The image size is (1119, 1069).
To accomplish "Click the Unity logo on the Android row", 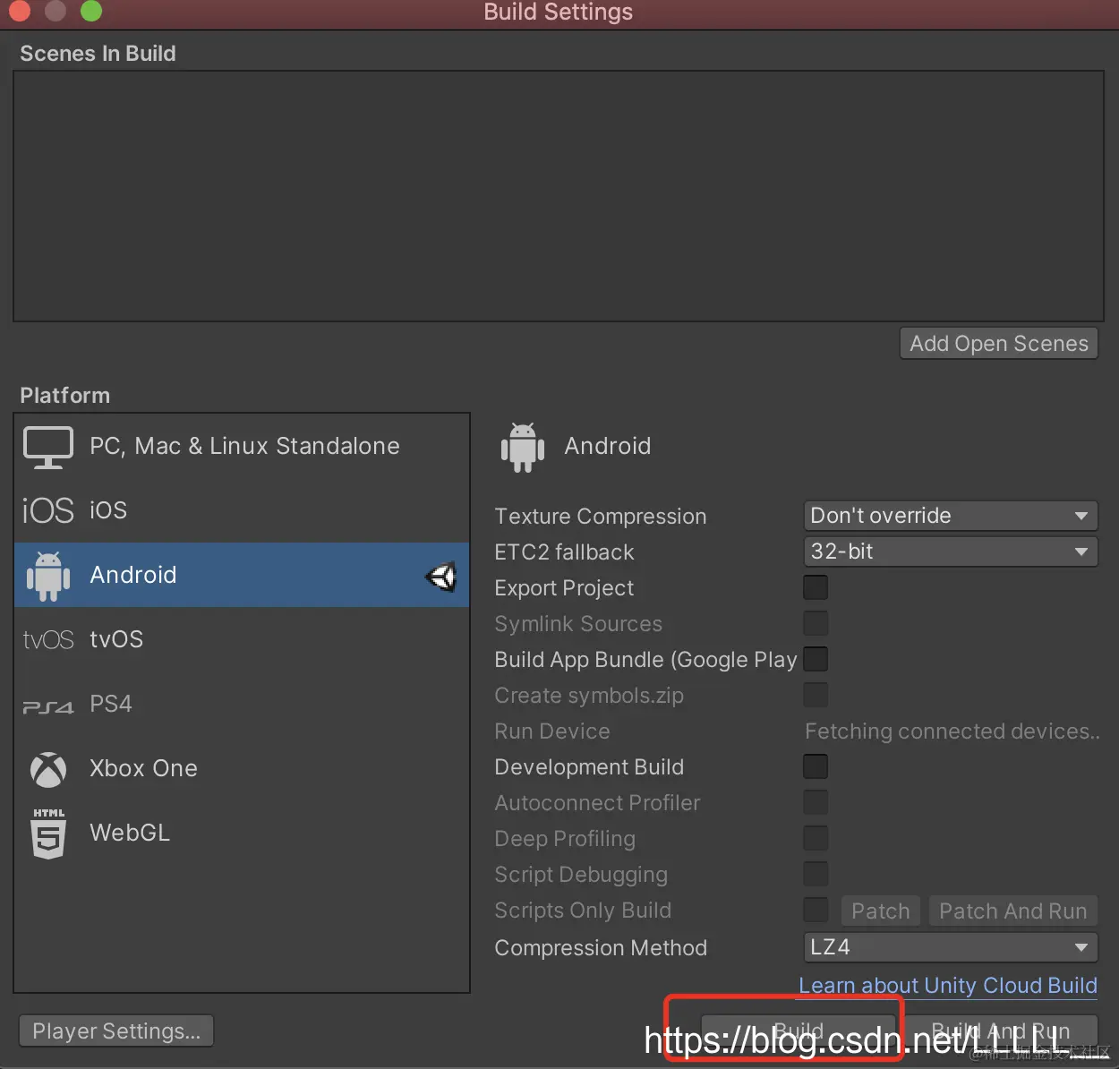I will click(441, 577).
